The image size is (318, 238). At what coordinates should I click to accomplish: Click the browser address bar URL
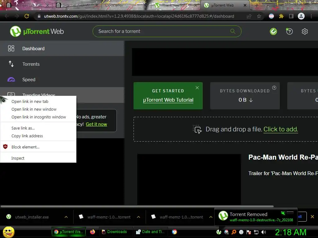(139, 16)
